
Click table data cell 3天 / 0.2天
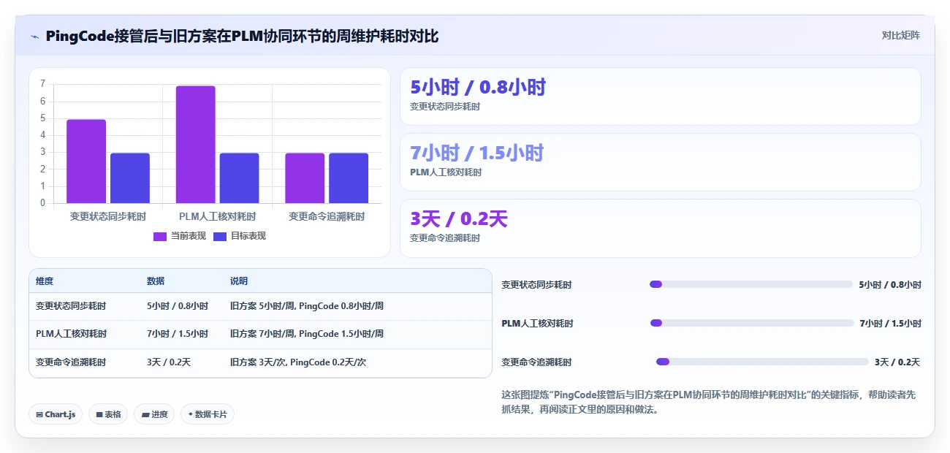point(169,362)
